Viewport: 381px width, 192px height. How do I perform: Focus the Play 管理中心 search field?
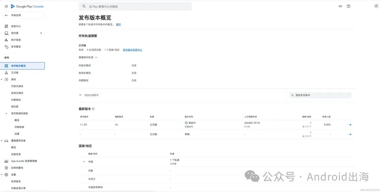(135, 7)
